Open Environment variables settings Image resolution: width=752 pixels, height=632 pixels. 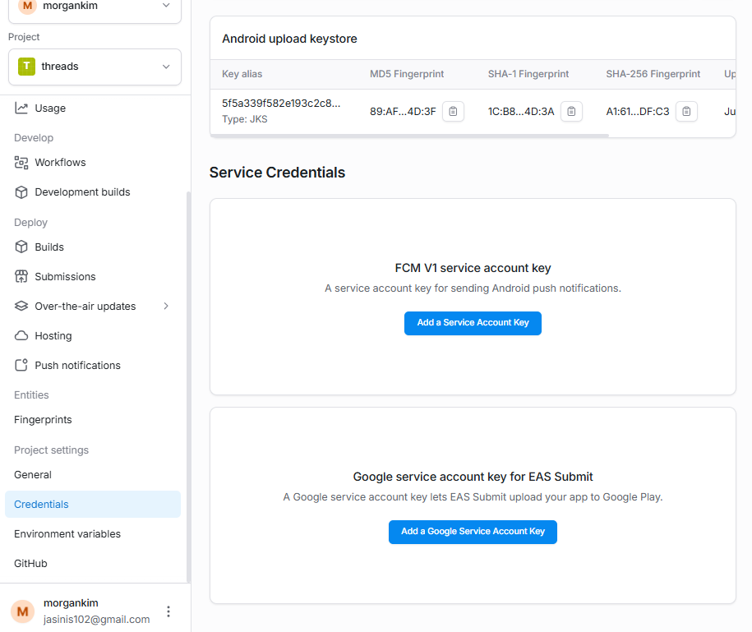pos(93,533)
